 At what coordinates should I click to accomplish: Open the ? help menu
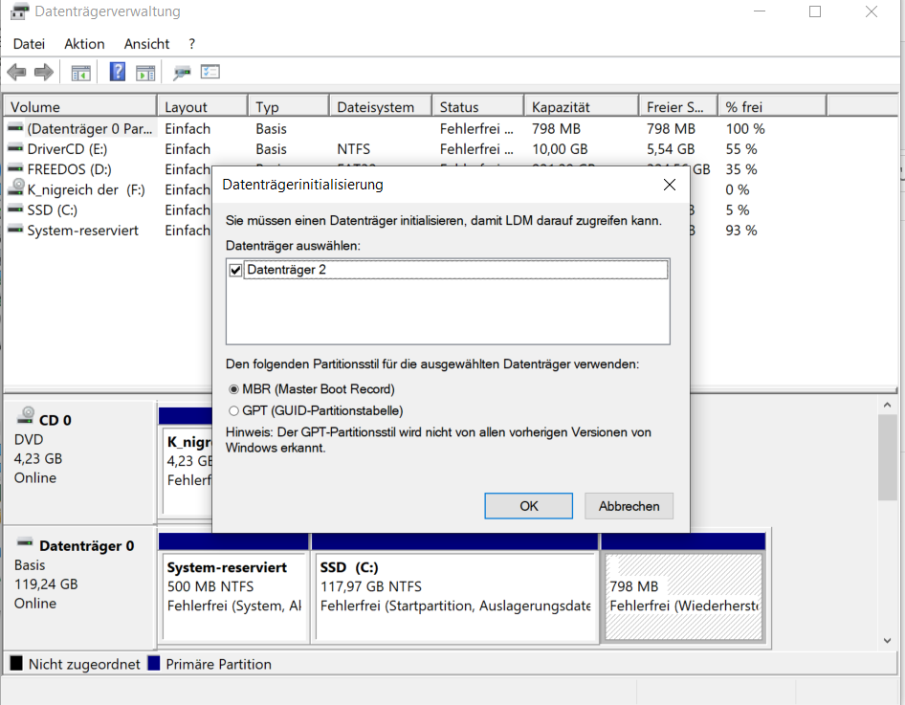coord(191,44)
